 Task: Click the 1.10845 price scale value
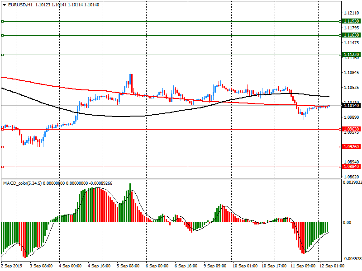[352, 73]
